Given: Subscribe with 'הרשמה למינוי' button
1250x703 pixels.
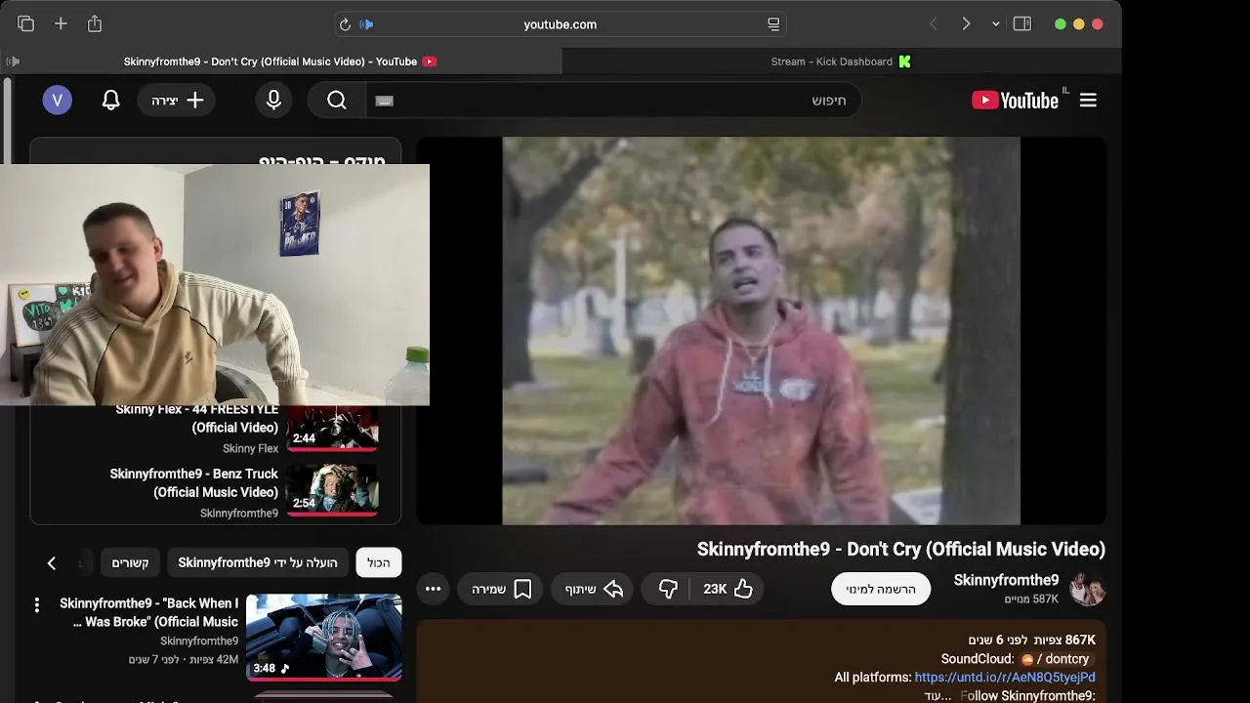Looking at the screenshot, I should 881,589.
